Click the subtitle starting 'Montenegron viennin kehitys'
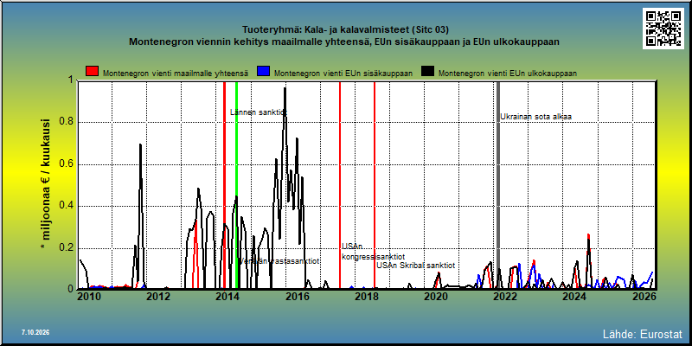The width and height of the screenshot is (692, 346). [344, 42]
